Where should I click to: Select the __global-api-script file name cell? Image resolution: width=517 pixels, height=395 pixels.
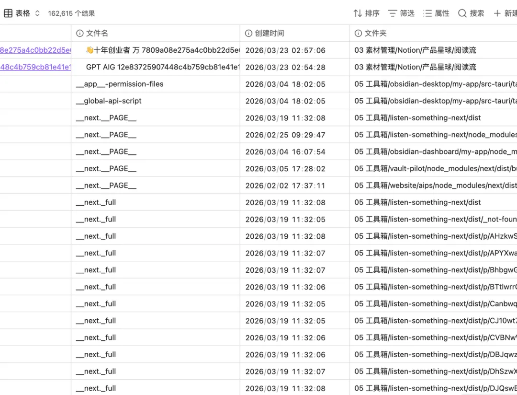(x=109, y=101)
